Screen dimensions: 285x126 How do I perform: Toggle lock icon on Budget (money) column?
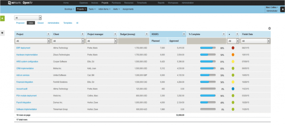pyautogui.click(x=147, y=34)
